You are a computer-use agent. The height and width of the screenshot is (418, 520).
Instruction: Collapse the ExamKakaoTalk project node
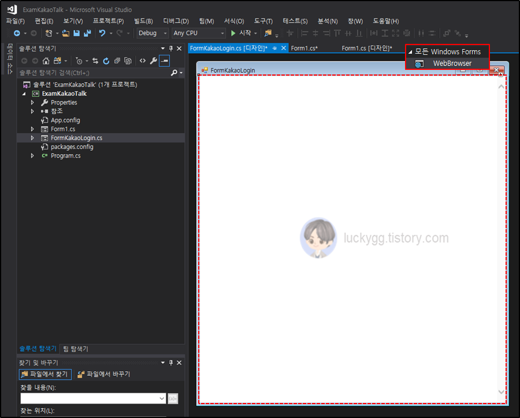[24, 94]
